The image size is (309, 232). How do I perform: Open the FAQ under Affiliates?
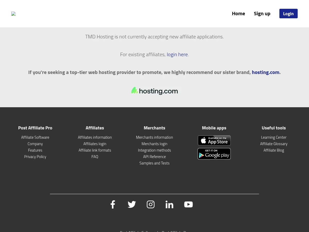point(95,156)
